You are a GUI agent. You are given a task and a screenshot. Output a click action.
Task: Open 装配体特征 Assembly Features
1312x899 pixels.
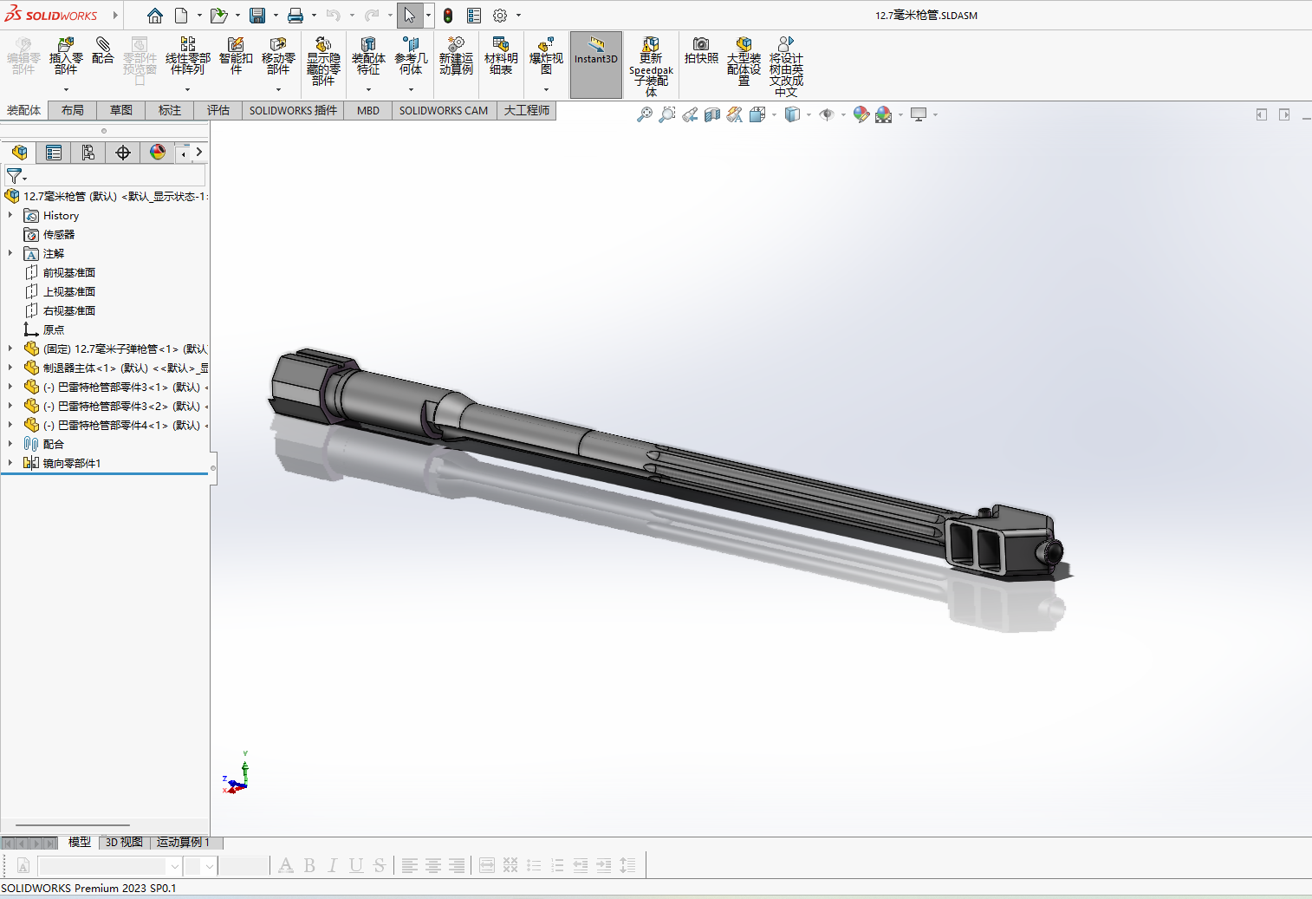368,56
